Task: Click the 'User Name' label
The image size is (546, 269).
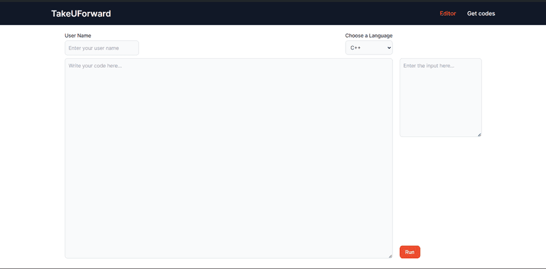Action: [78, 36]
